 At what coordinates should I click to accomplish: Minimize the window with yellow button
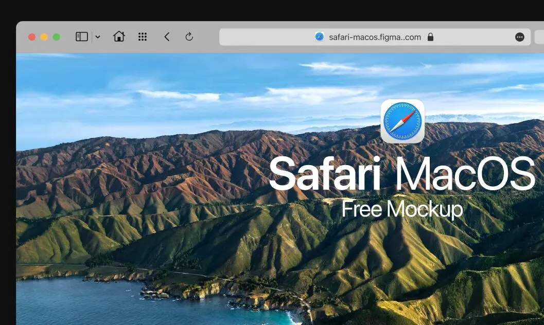(44, 37)
